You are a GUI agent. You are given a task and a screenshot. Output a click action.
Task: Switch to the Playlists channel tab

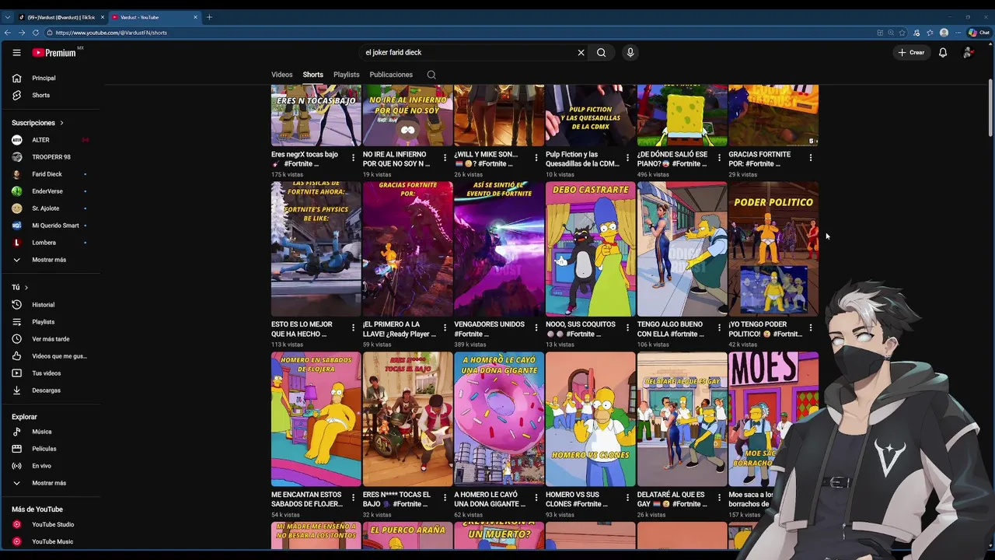[347, 75]
